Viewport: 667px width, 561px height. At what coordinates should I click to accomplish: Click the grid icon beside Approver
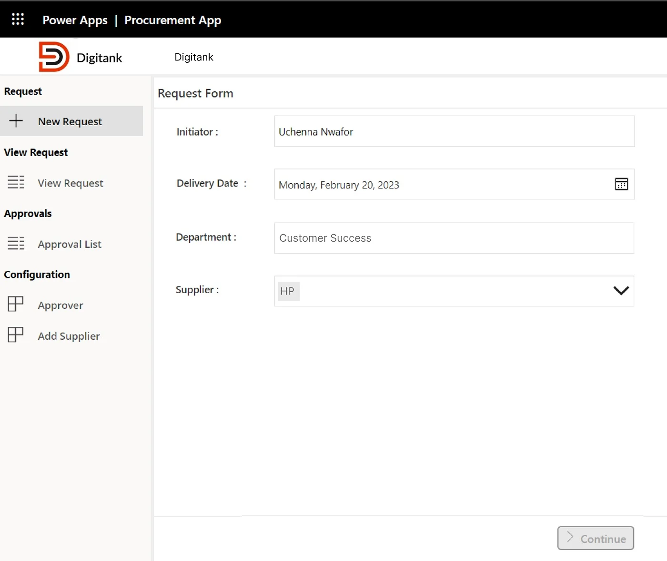pos(16,304)
